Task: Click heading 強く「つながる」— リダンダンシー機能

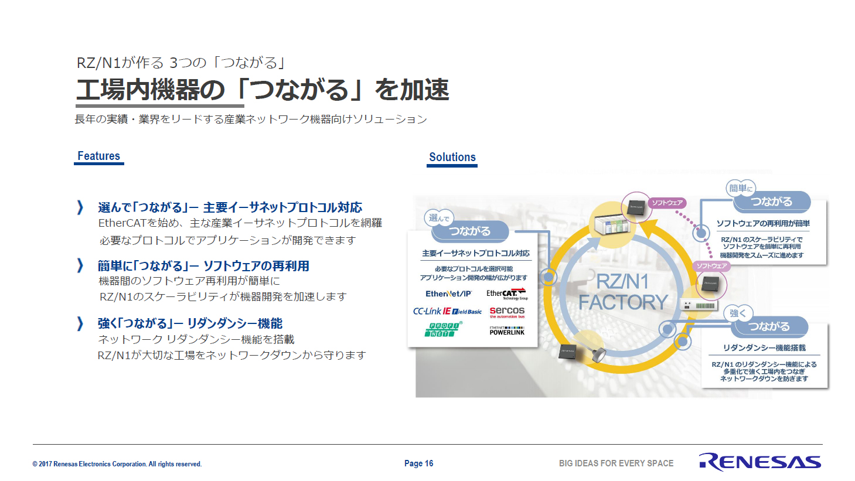Action: [x=190, y=323]
